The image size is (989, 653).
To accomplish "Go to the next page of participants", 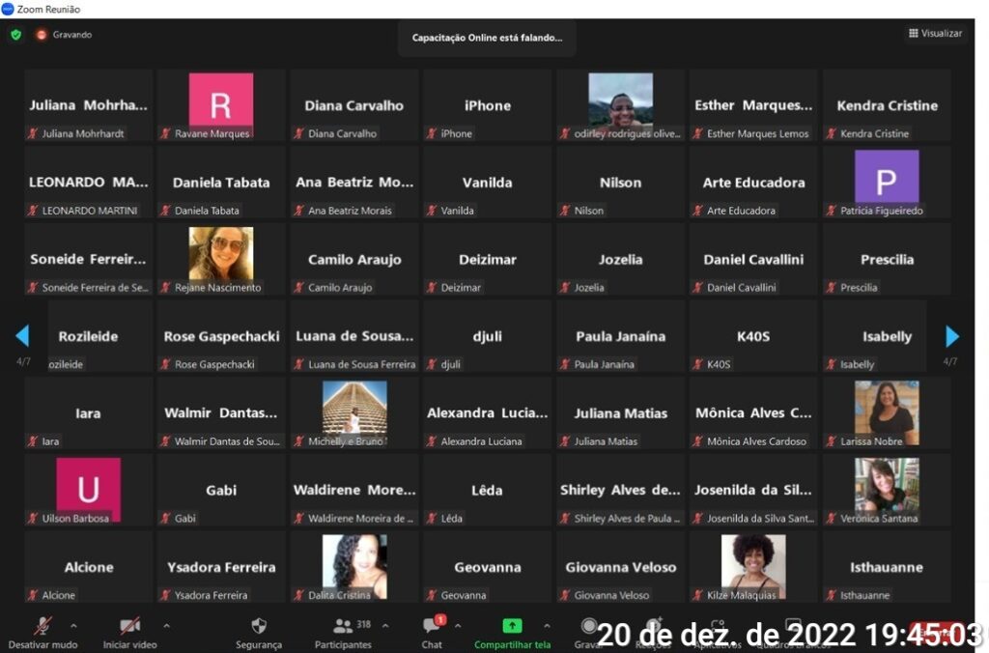I will click(x=952, y=336).
